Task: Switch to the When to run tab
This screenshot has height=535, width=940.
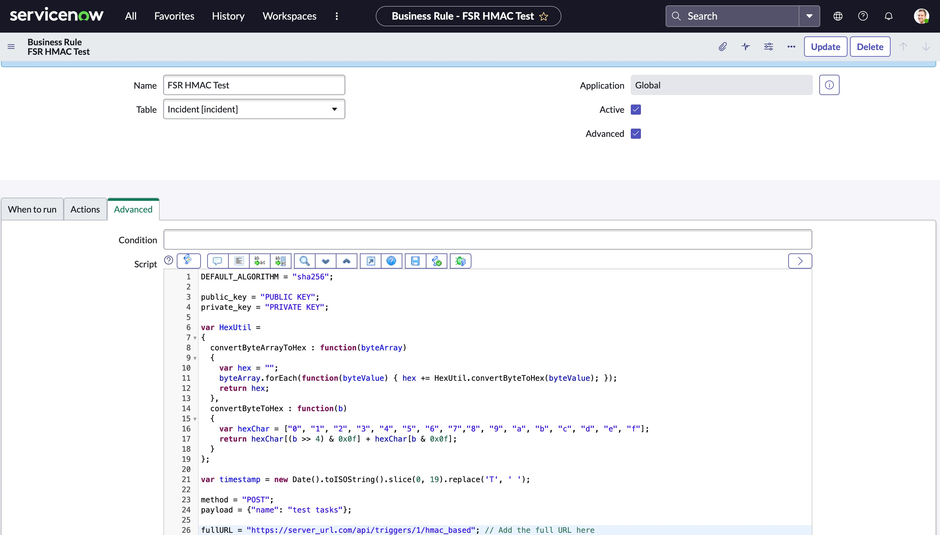Action: (32, 209)
